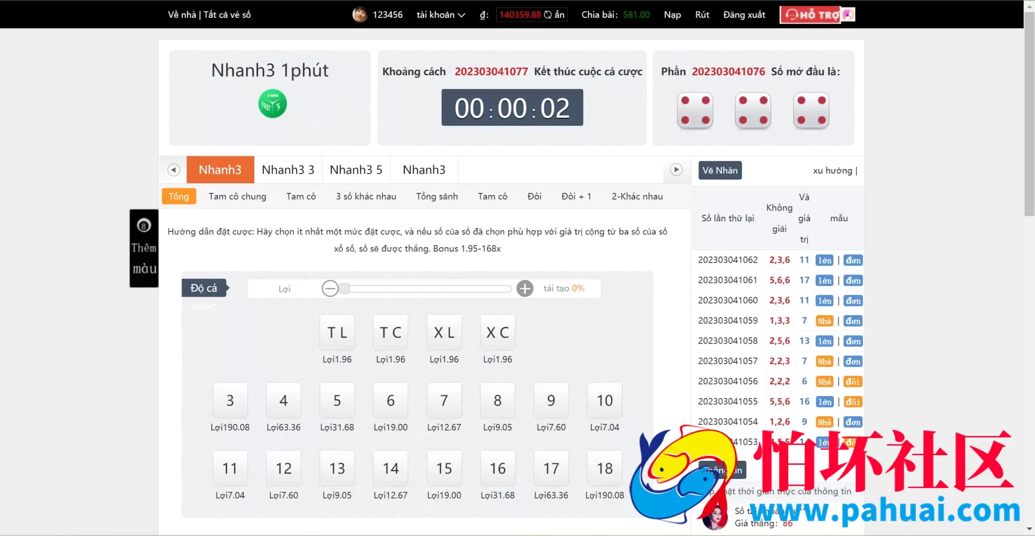Toggle the TL bet option
This screenshot has height=536, width=1035.
click(337, 332)
